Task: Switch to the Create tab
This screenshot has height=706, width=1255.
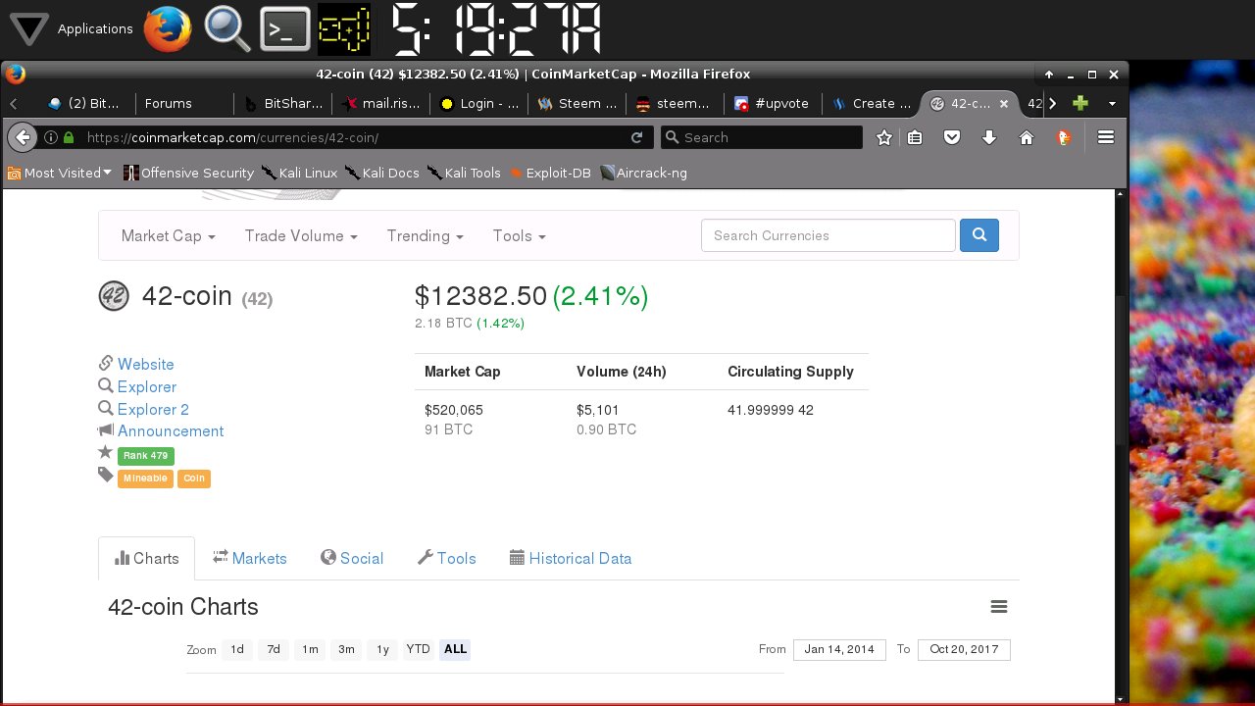Action: pos(871,103)
